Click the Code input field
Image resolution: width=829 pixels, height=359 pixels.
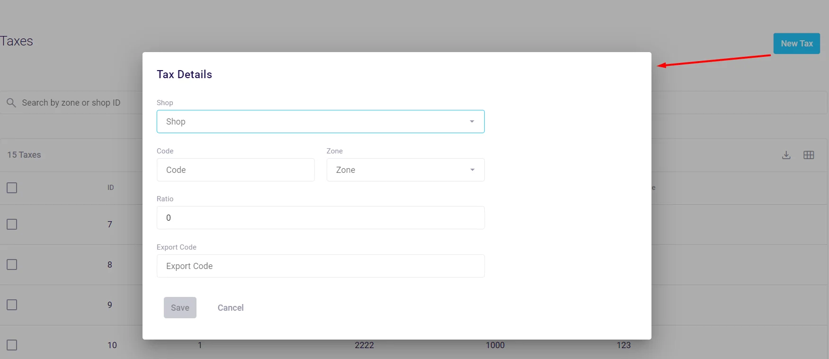[235, 170]
